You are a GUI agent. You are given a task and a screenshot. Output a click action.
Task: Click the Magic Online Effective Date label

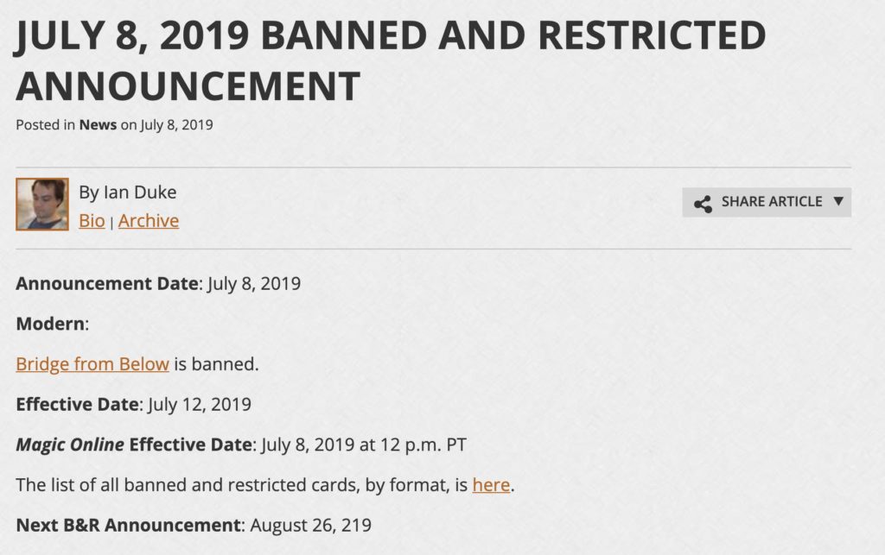[x=134, y=445]
